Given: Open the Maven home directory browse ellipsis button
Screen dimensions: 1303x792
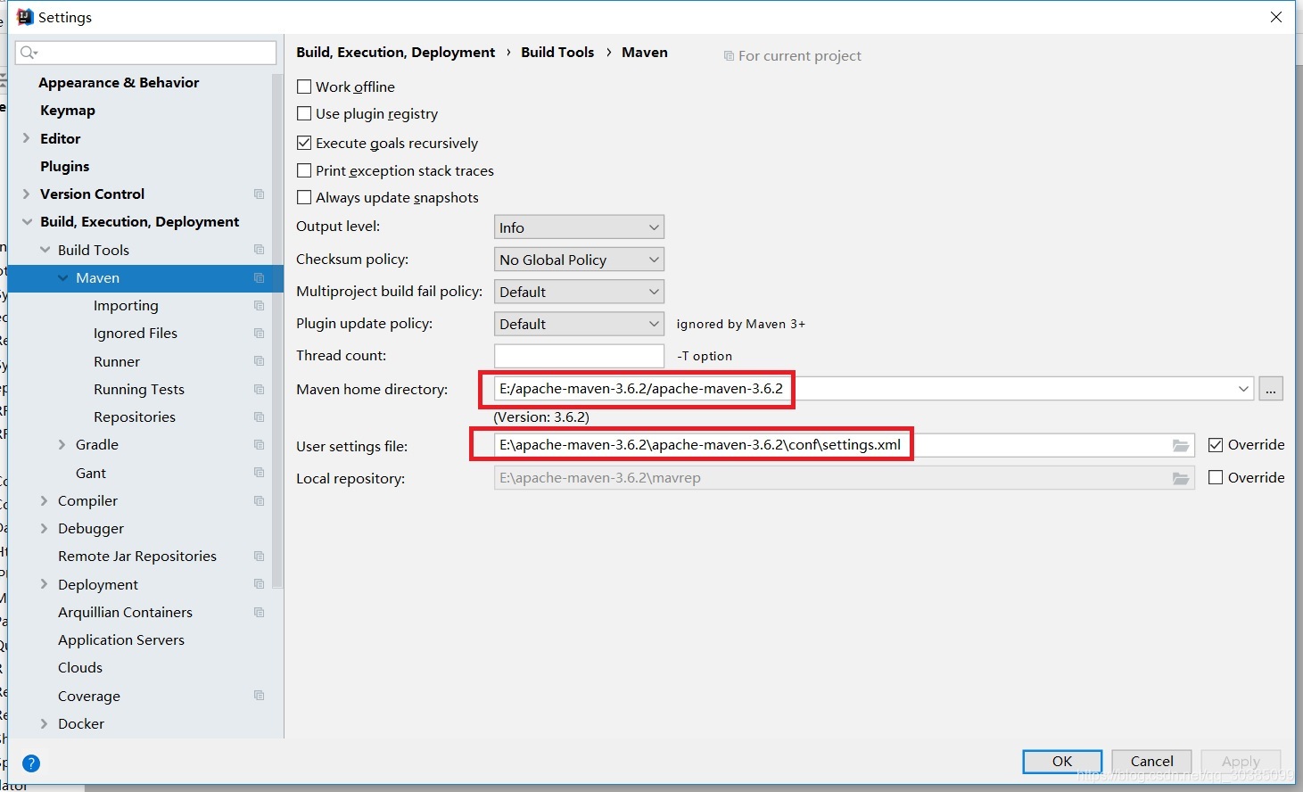Looking at the screenshot, I should 1271,389.
